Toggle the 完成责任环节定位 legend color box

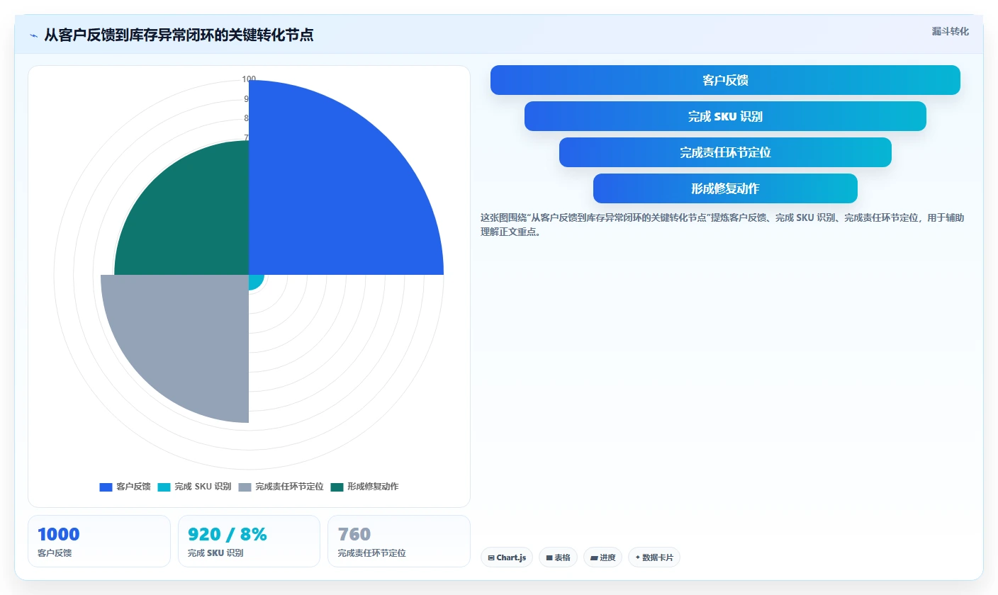245,487
